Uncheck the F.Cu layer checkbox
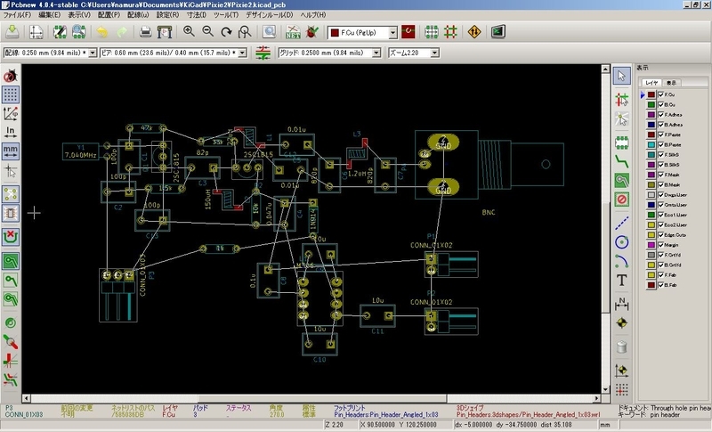Viewport: 712px width, 432px height. tap(661, 95)
